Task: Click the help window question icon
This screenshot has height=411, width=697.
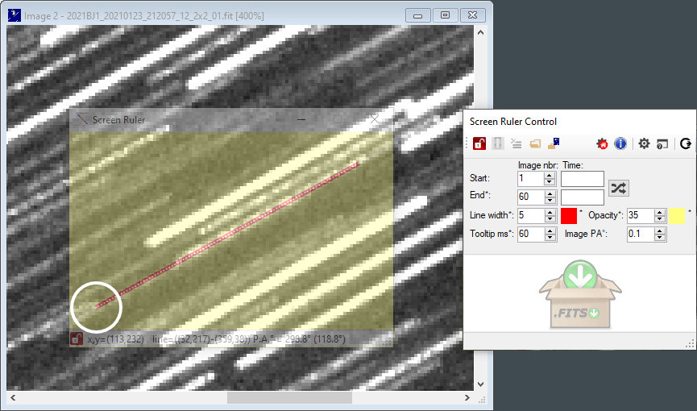Action: pos(662,143)
